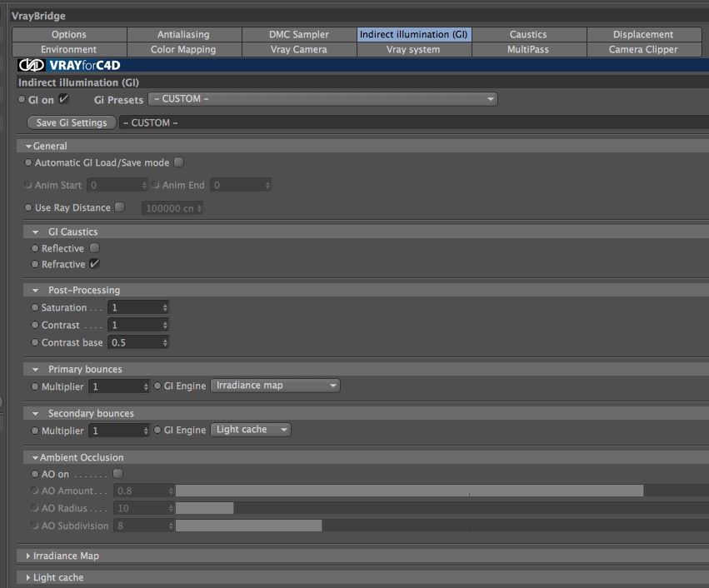The height and width of the screenshot is (588, 709).
Task: Switch to the MultiPass tab
Action: tap(529, 49)
